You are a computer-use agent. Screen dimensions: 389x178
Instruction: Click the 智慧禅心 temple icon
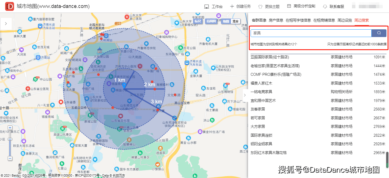pyautogui.click(x=129, y=140)
